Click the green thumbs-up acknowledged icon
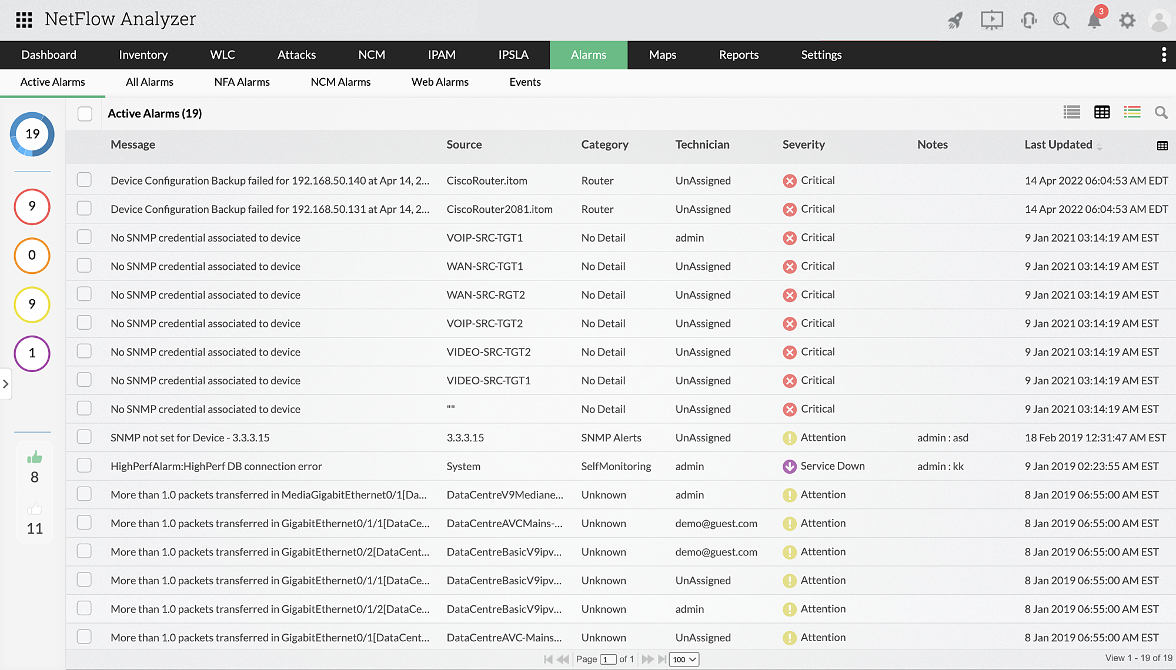The width and height of the screenshot is (1176, 670). click(35, 457)
